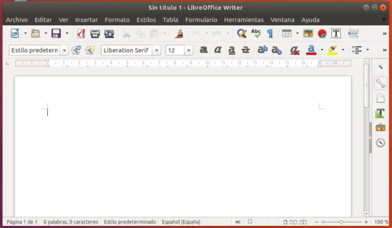Click the Redo arrow icon

(217, 33)
